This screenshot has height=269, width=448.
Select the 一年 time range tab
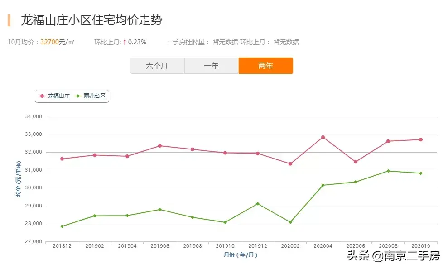click(x=212, y=66)
